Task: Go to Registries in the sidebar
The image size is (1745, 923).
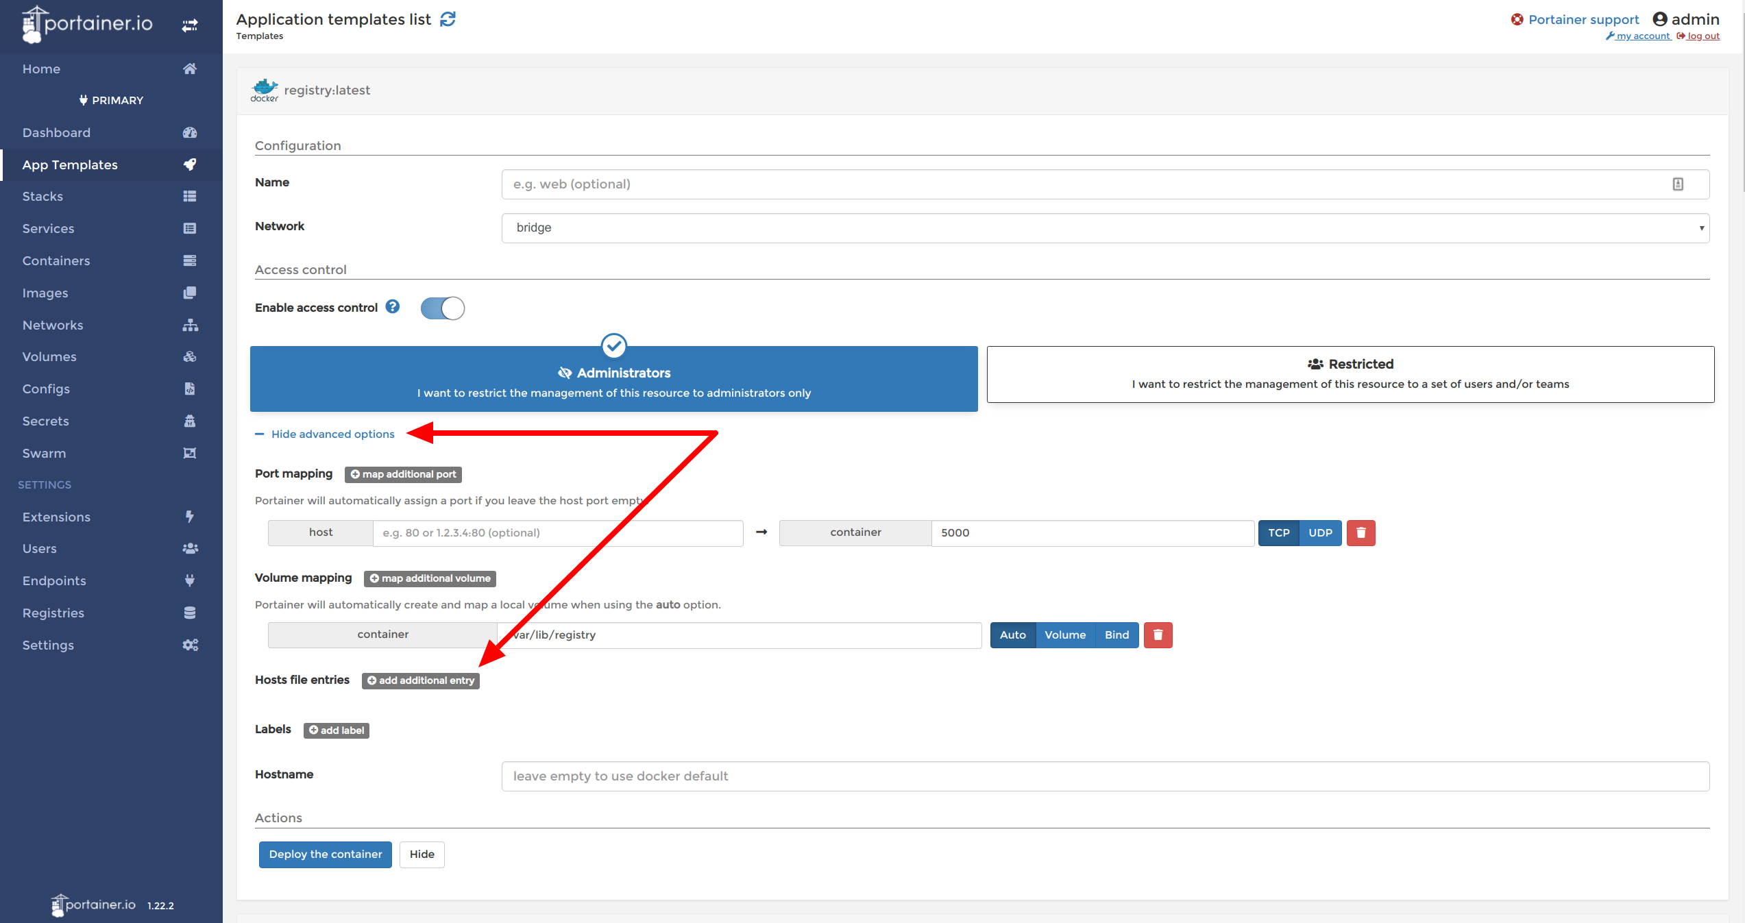Action: (53, 613)
